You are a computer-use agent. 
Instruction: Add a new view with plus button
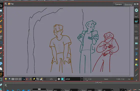[135, 4]
